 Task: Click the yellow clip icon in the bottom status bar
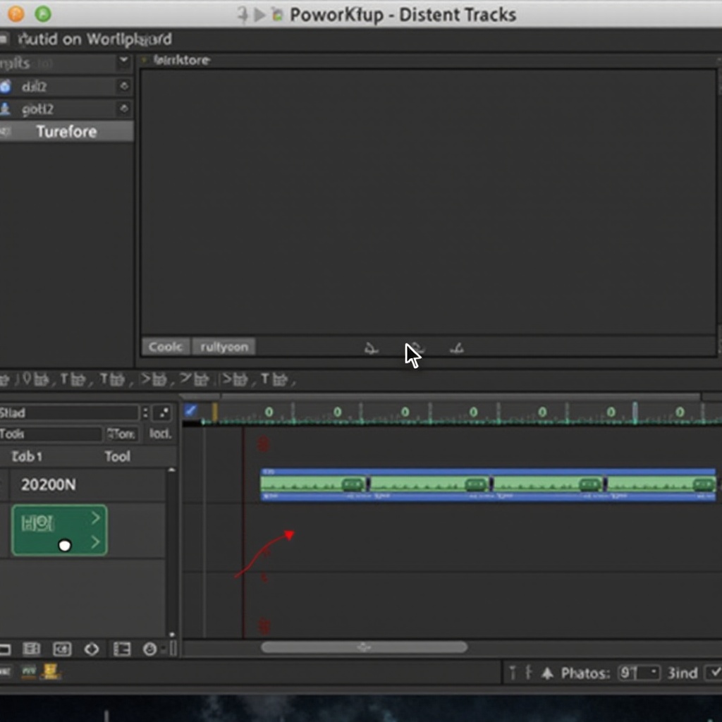[x=49, y=670]
